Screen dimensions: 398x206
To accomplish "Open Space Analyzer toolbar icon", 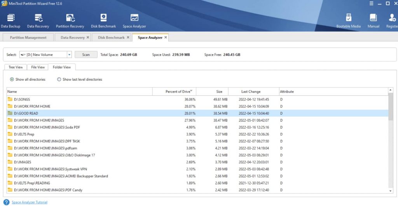I will coord(134,18).
